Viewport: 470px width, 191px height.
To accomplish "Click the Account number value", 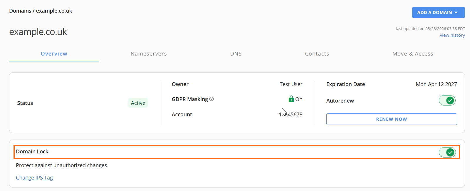I will pyautogui.click(x=291, y=114).
